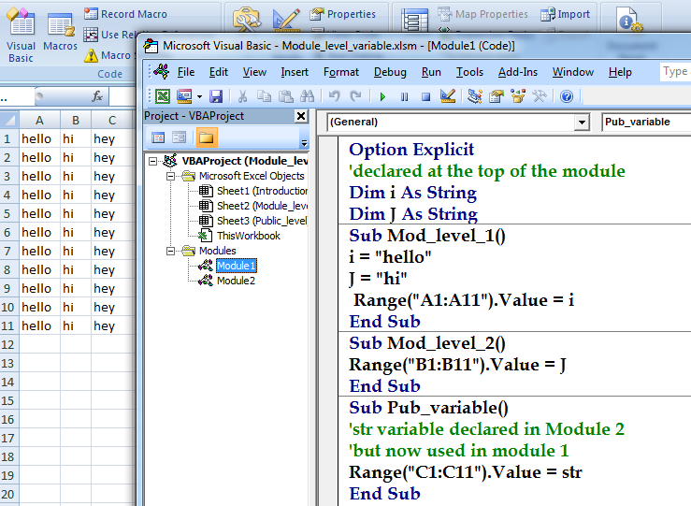Click the Break pause icon
This screenshot has width=691, height=506.
(x=404, y=96)
